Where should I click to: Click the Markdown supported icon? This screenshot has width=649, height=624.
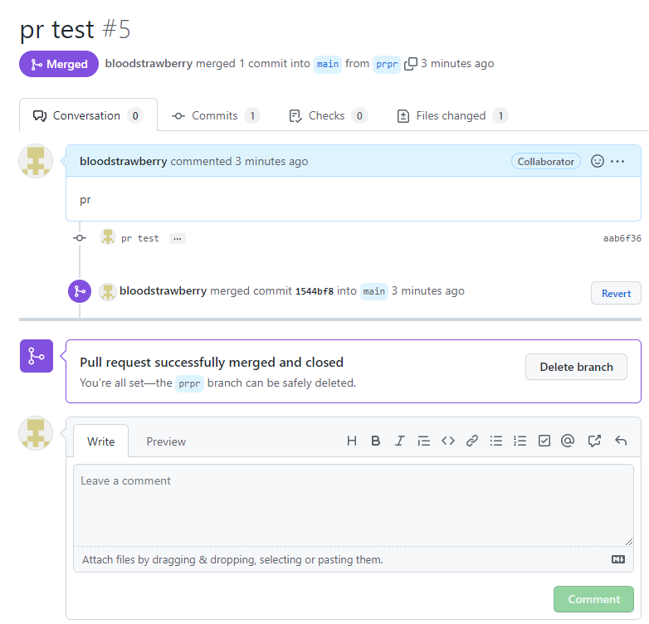point(618,559)
